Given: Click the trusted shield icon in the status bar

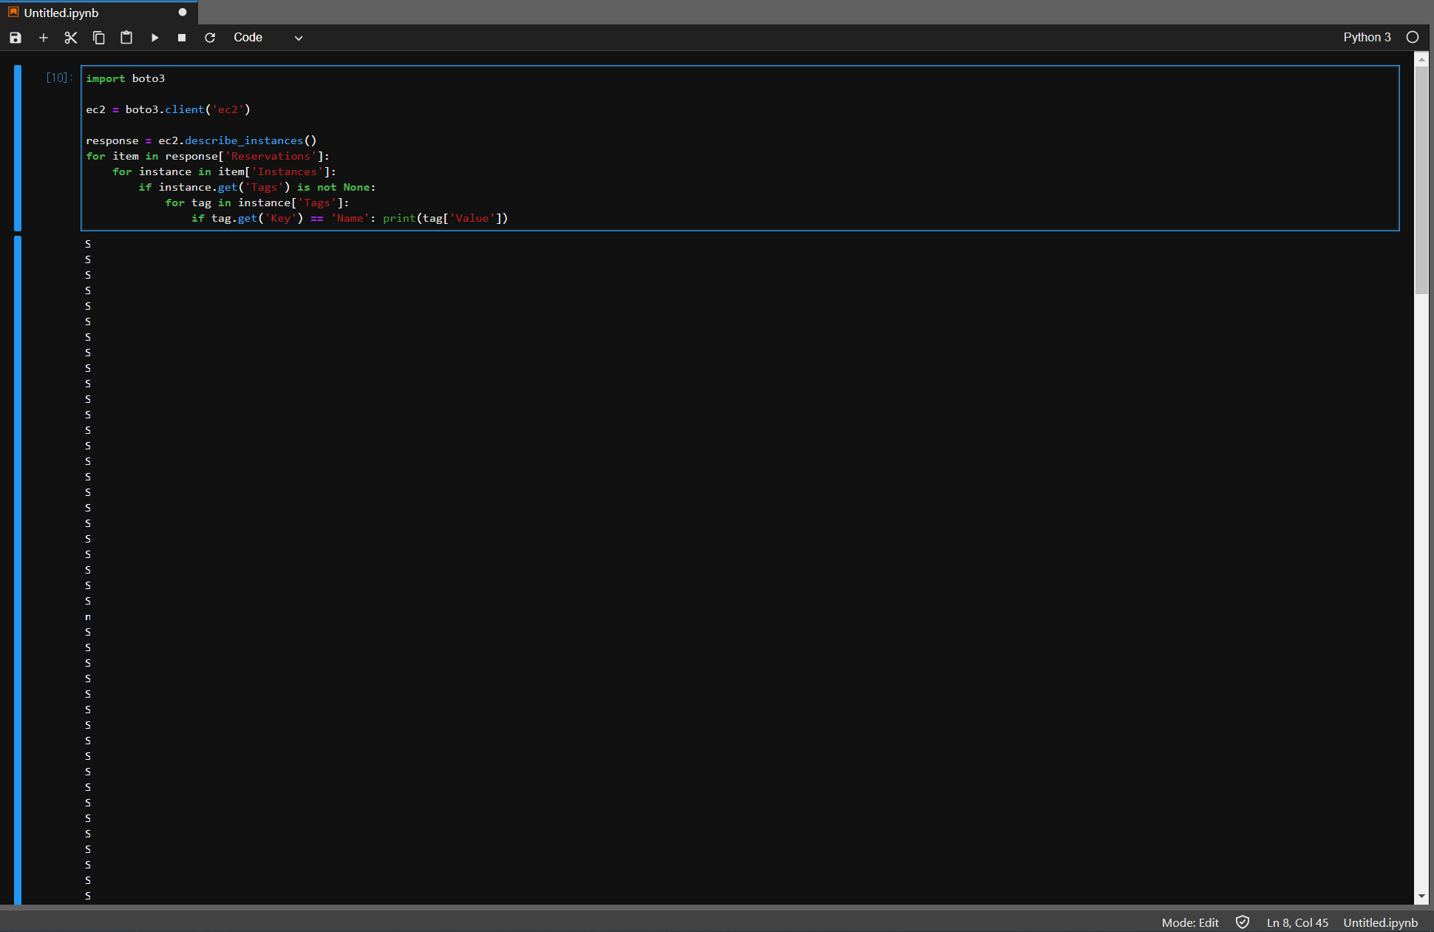Looking at the screenshot, I should (1243, 922).
